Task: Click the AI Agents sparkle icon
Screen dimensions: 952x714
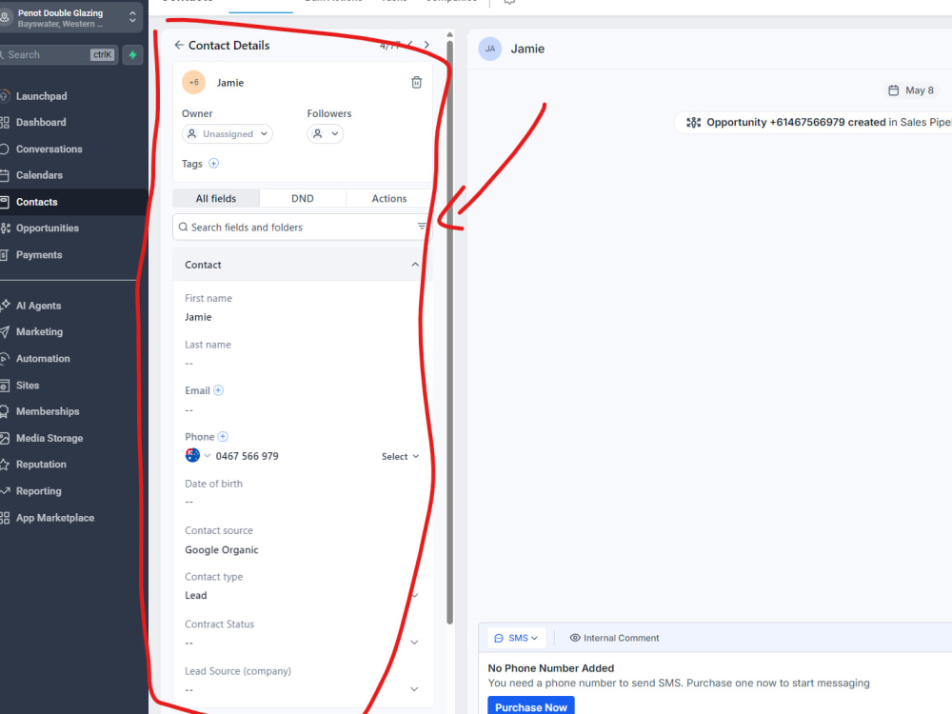Action: [5, 305]
